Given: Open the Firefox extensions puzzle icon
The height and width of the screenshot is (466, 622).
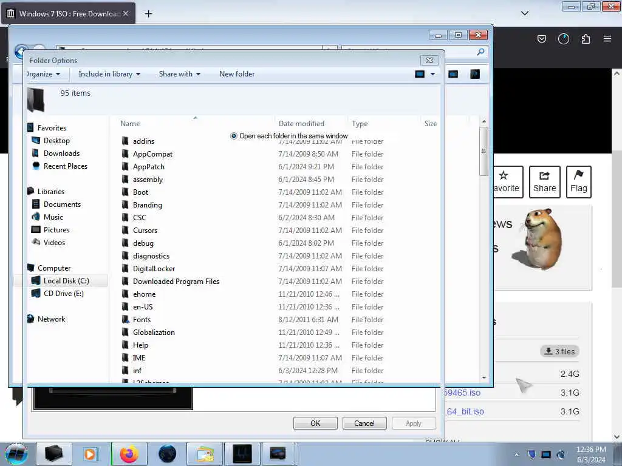Looking at the screenshot, I should click(586, 39).
